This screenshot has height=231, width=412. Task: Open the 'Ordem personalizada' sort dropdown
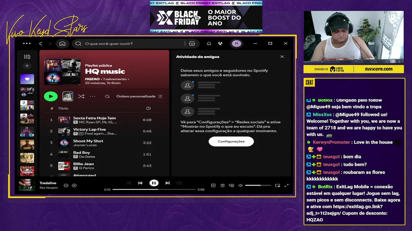139,96
